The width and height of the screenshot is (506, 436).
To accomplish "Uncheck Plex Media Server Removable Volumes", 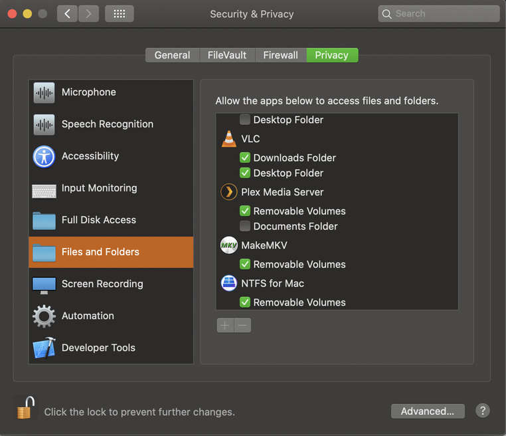I will pyautogui.click(x=245, y=211).
